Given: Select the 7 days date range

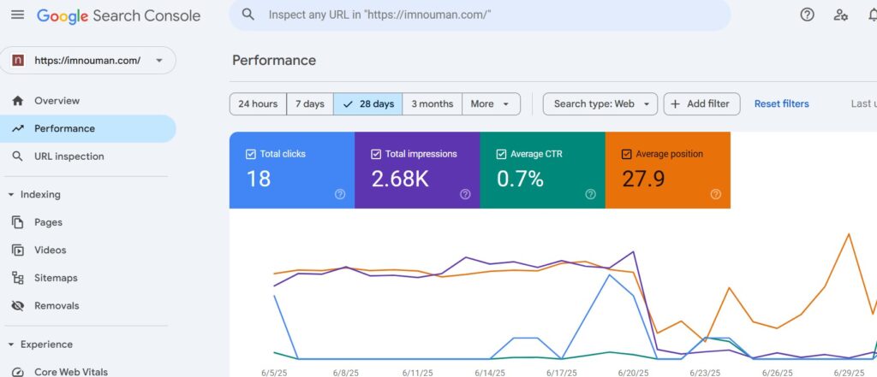Looking at the screenshot, I should [x=310, y=104].
